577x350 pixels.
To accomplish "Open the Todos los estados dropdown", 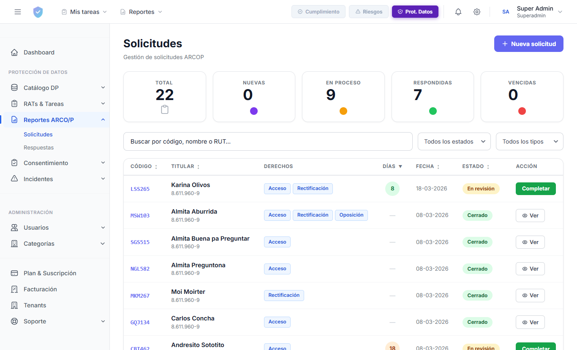I will [454, 141].
